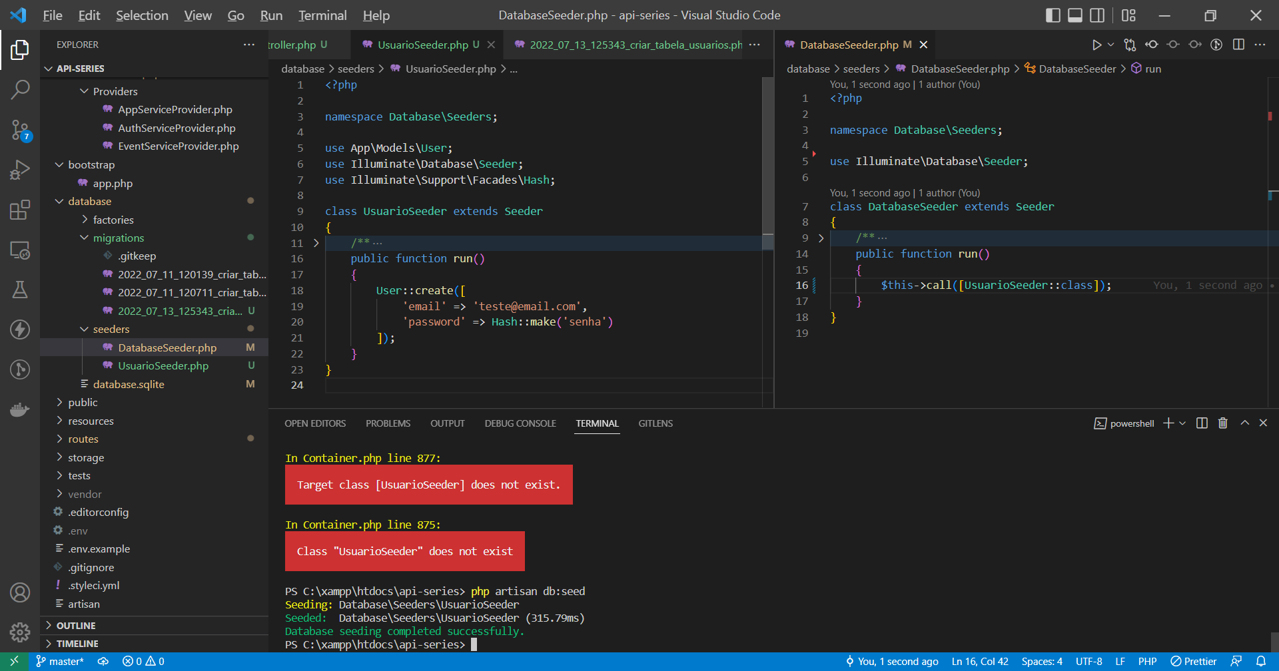The height and width of the screenshot is (671, 1279).
Task: Synchronize changes cloud icon in status bar
Action: click(x=103, y=661)
